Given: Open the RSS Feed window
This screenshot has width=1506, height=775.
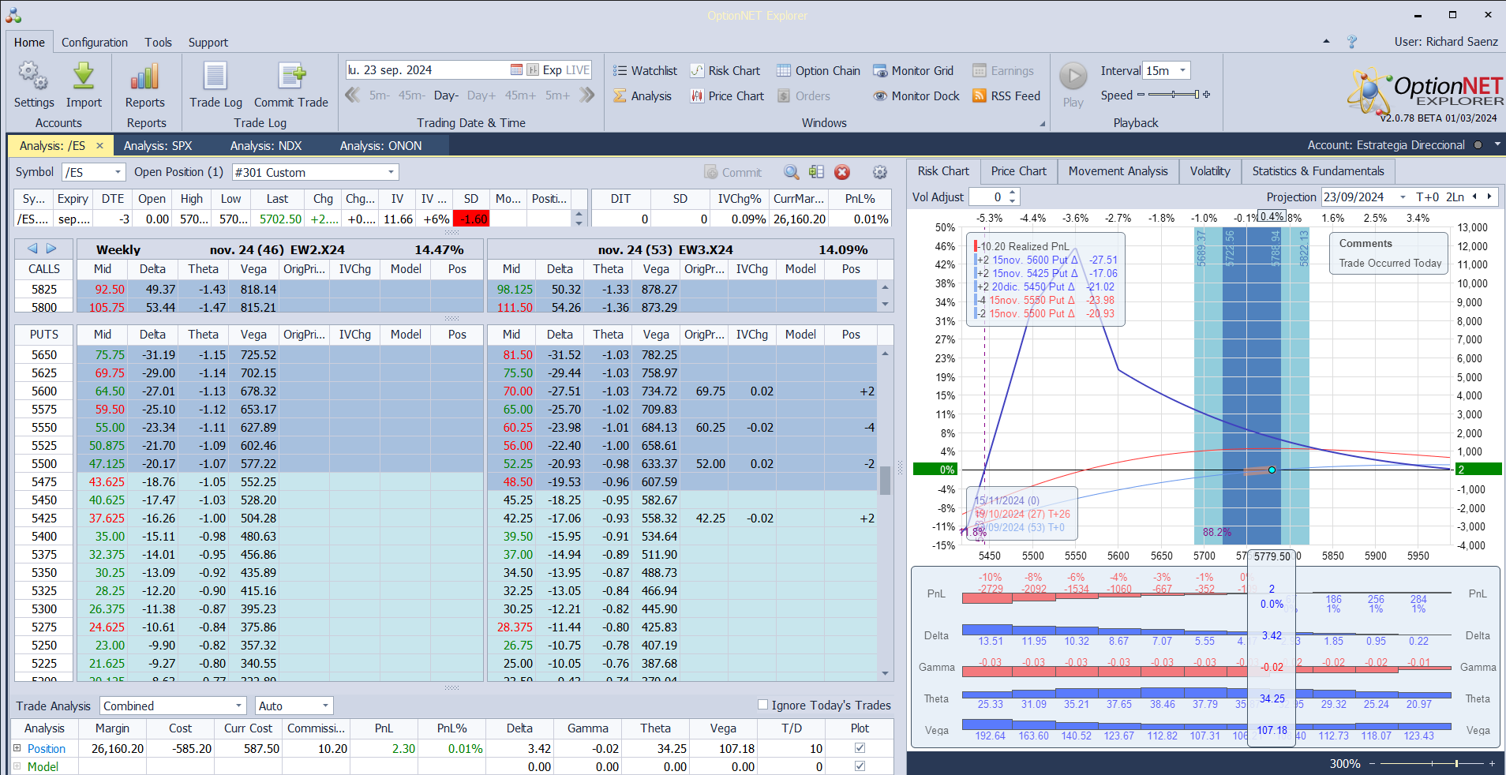Looking at the screenshot, I should point(1006,96).
